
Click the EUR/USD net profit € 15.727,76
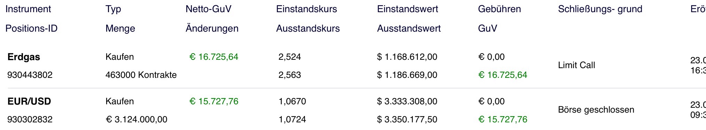(x=214, y=101)
